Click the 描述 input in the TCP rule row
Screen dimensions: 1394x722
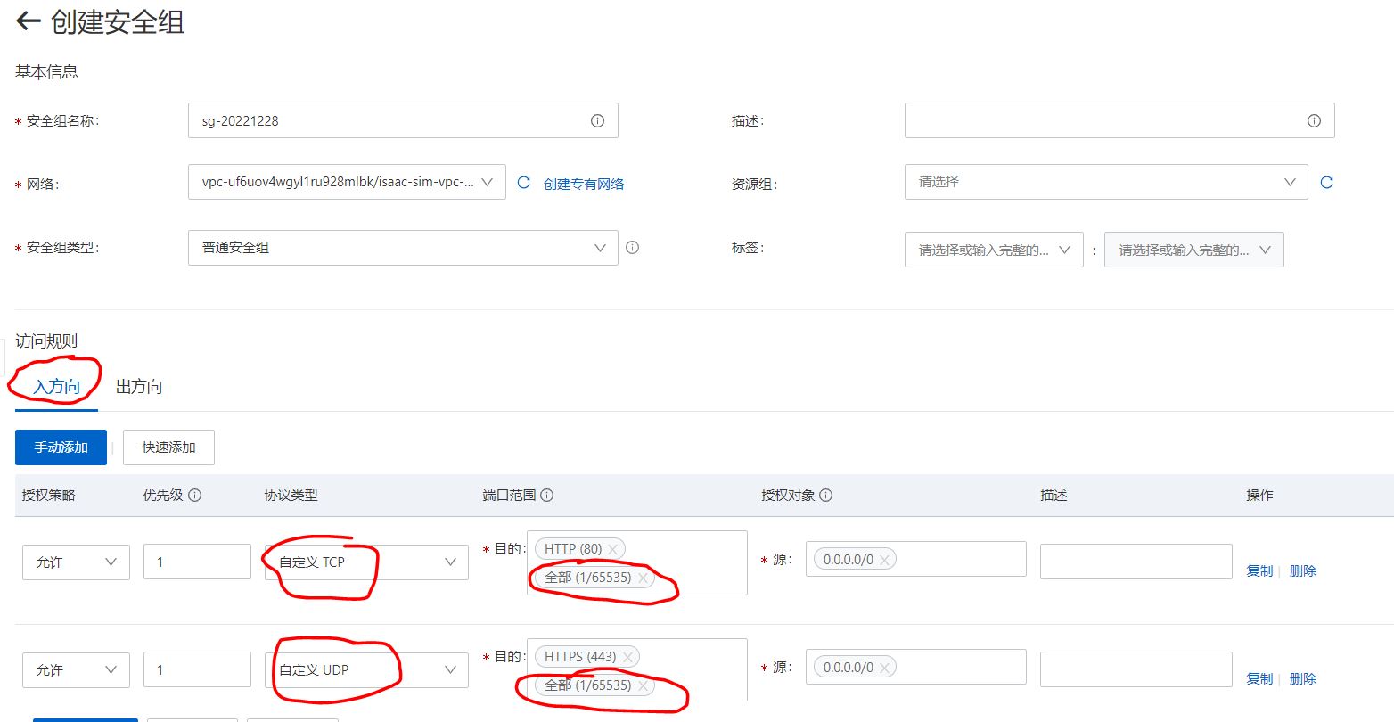1136,562
